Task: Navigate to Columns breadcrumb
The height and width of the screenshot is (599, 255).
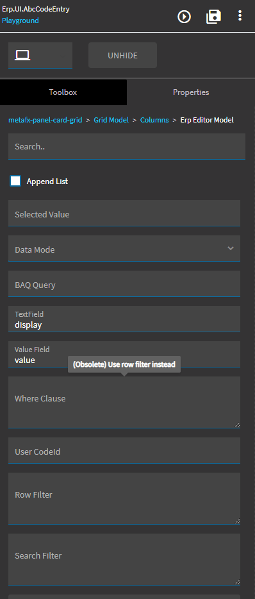Action: click(x=154, y=120)
